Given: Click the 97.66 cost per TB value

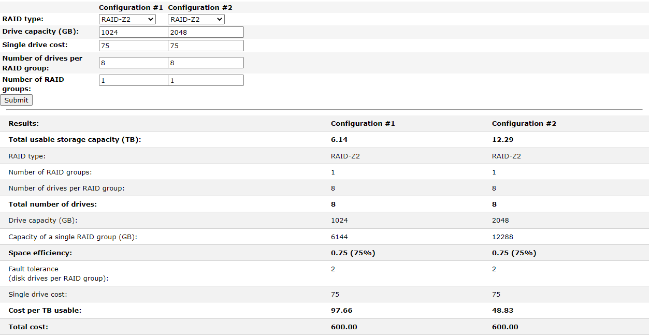Looking at the screenshot, I should (341, 311).
